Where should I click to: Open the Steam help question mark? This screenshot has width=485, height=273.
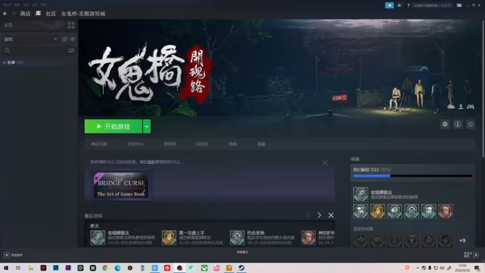pyautogui.click(x=408, y=5)
